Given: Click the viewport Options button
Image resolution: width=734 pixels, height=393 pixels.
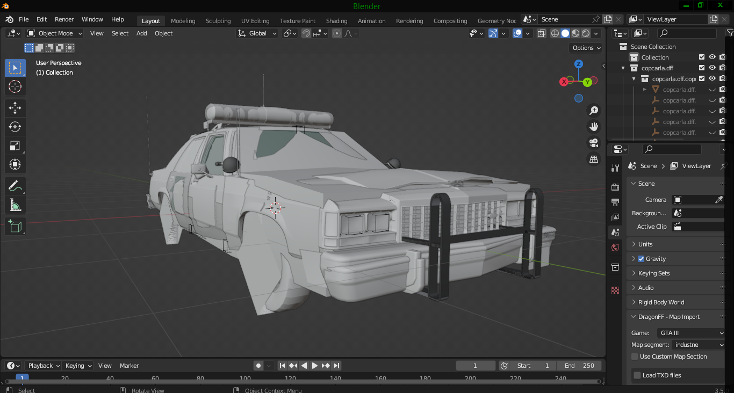Looking at the screenshot, I should [586, 48].
